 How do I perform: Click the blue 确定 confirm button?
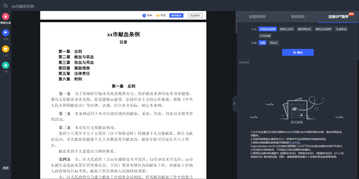click(298, 52)
